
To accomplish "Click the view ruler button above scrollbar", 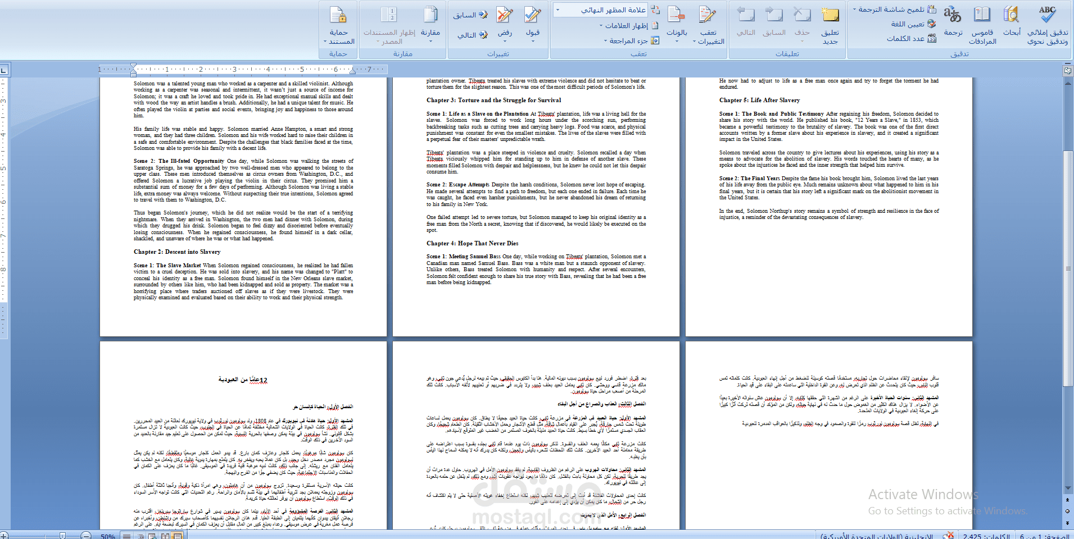I will [x=1067, y=71].
